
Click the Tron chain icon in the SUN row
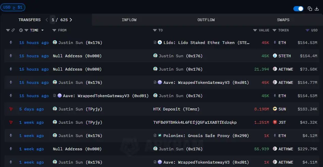coord(11,109)
